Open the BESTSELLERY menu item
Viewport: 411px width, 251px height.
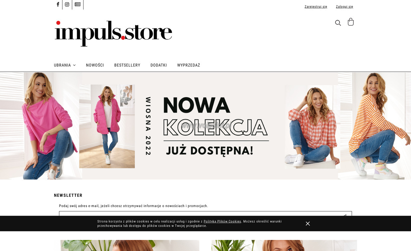[127, 65]
